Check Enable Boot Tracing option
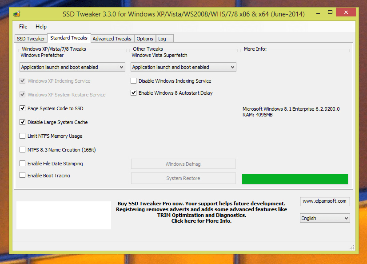 coord(23,175)
